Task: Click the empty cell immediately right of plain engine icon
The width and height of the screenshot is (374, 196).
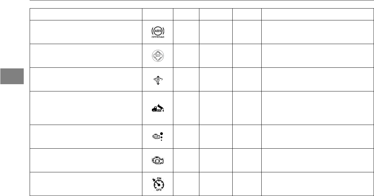Action: [x=186, y=160]
